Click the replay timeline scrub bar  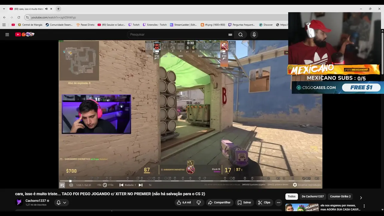click(x=190, y=181)
